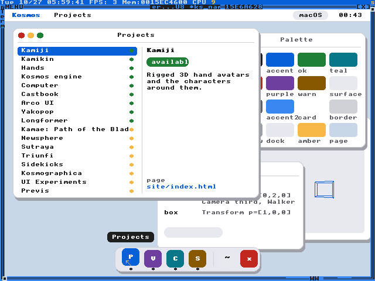Open the teal C dock app
This screenshot has width=375, height=281.
(175, 259)
